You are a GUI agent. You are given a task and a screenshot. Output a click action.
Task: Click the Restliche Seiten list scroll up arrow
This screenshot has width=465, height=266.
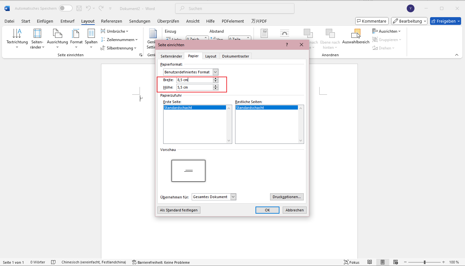pos(301,108)
